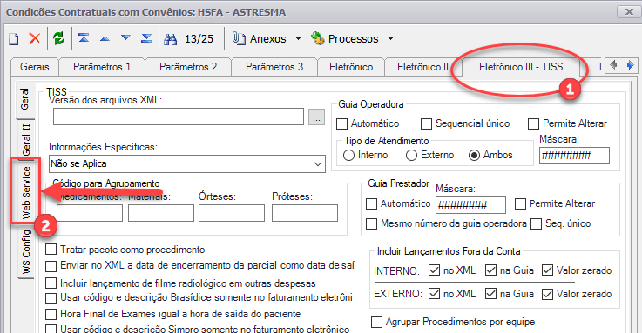Switch to the Parâmetros 2 tab
This screenshot has width=642, height=333.
tap(188, 67)
